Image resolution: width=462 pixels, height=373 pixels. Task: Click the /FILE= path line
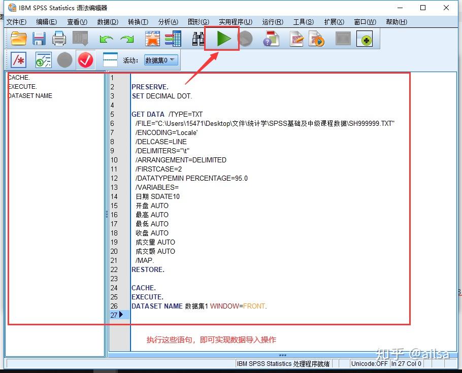(265, 123)
